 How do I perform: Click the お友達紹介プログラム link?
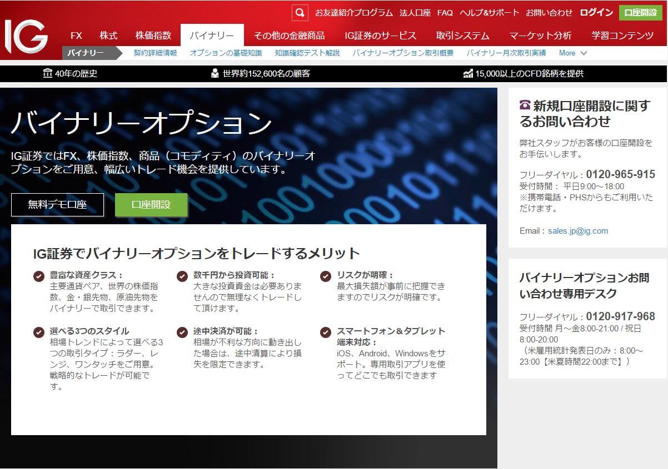pos(354,13)
